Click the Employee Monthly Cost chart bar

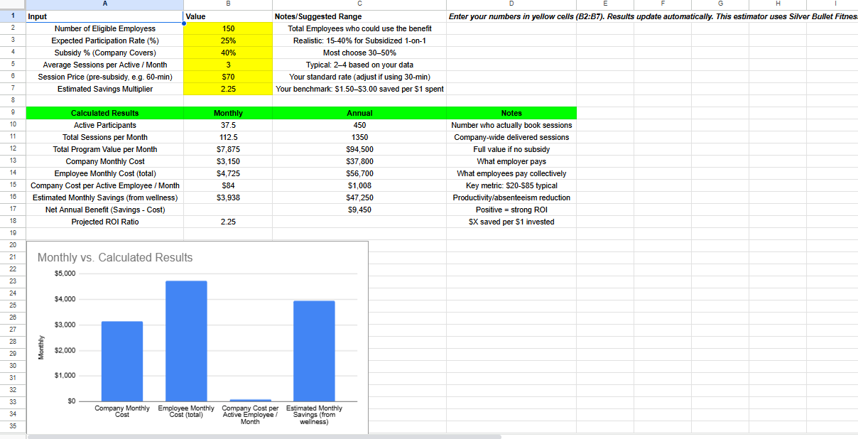click(x=186, y=341)
